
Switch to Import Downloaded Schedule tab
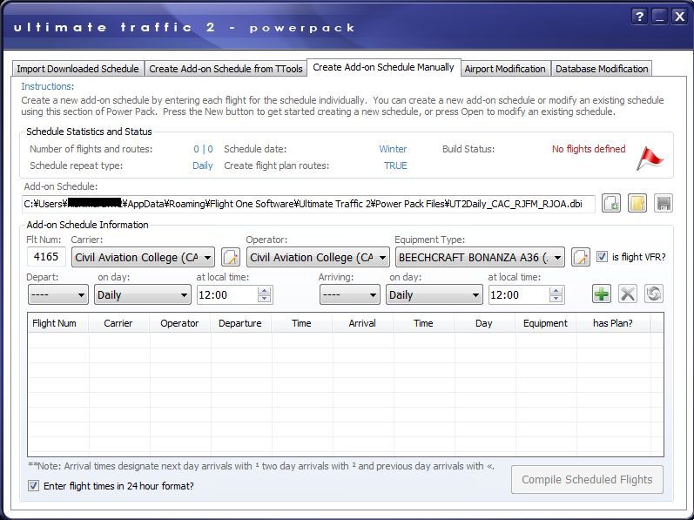[x=77, y=69]
